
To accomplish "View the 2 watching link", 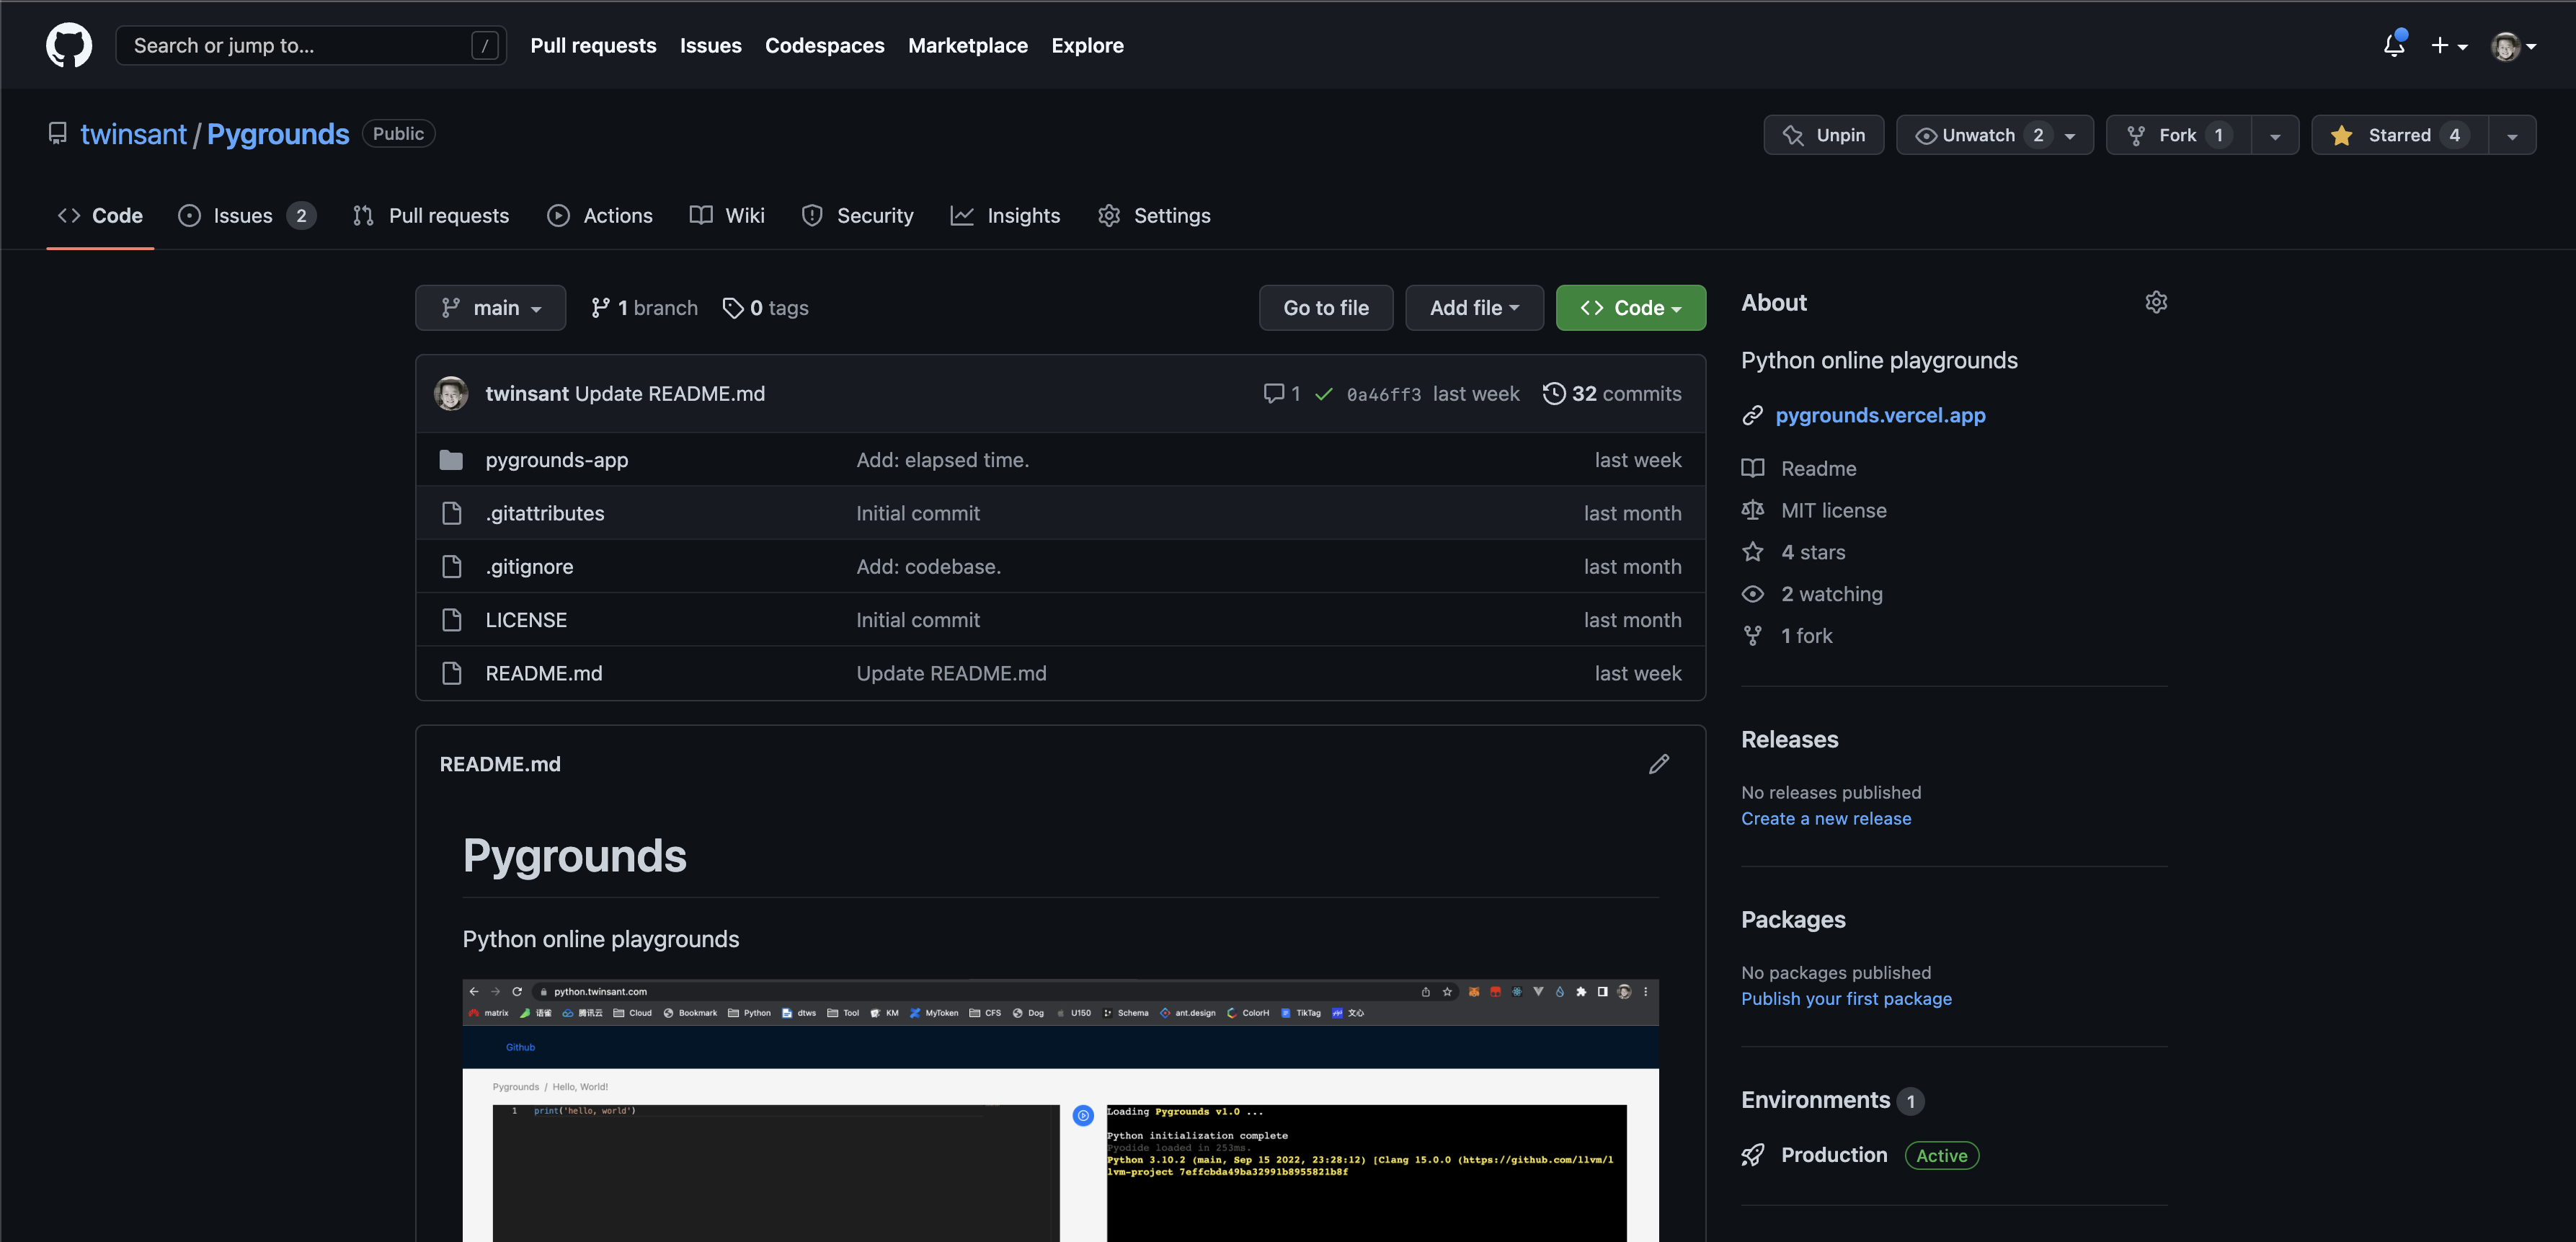I will coord(1812,594).
